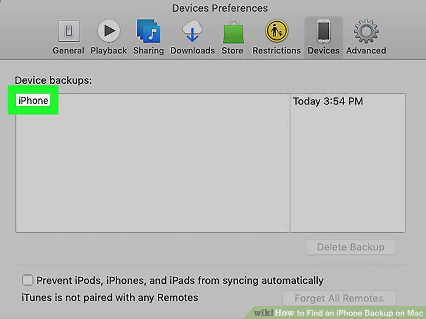Screen dimensions: 426x319
Task: Select the Today 3:54 PM backup date
Action: 328,101
